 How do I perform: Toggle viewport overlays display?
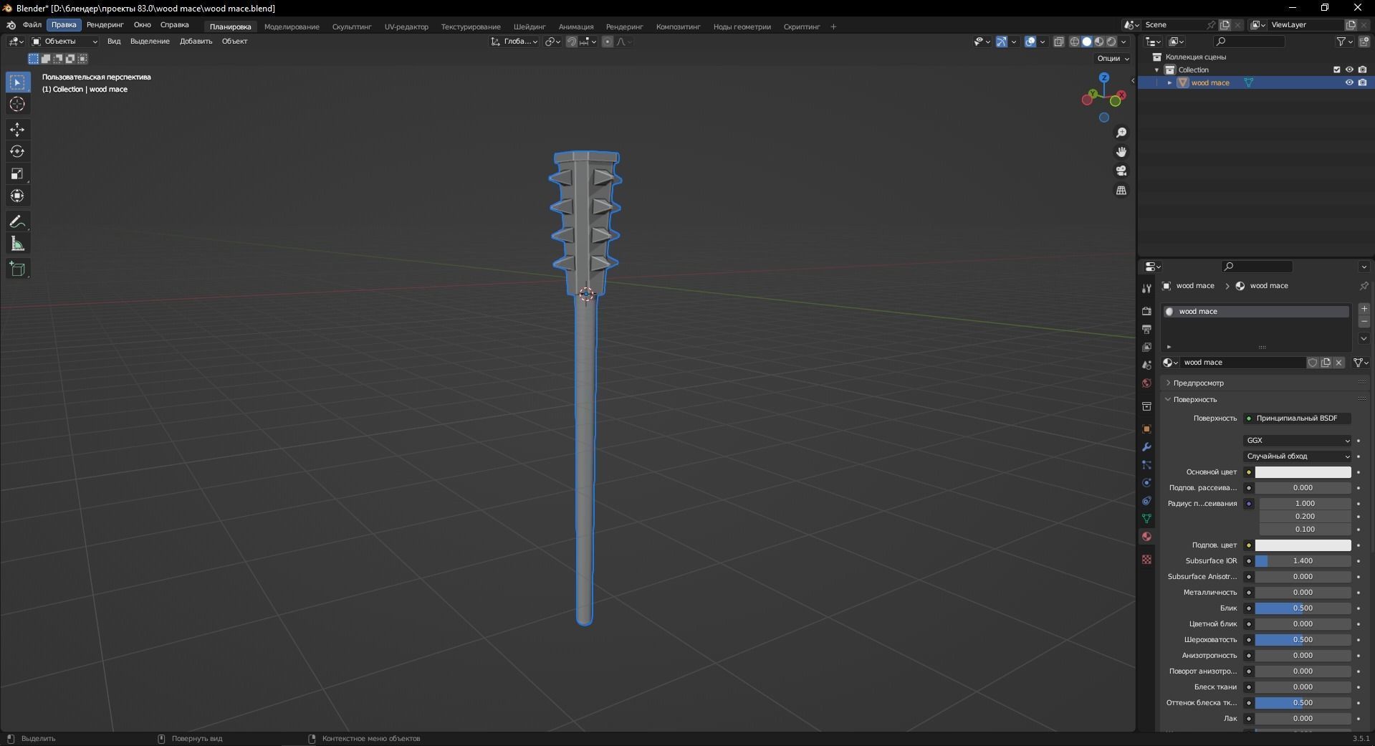coord(1030,42)
